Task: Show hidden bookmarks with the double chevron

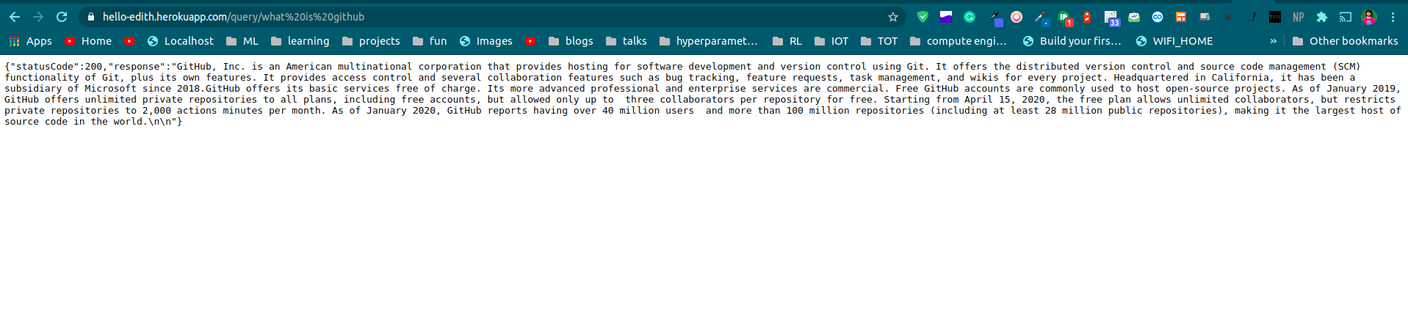Action: coord(1273,41)
